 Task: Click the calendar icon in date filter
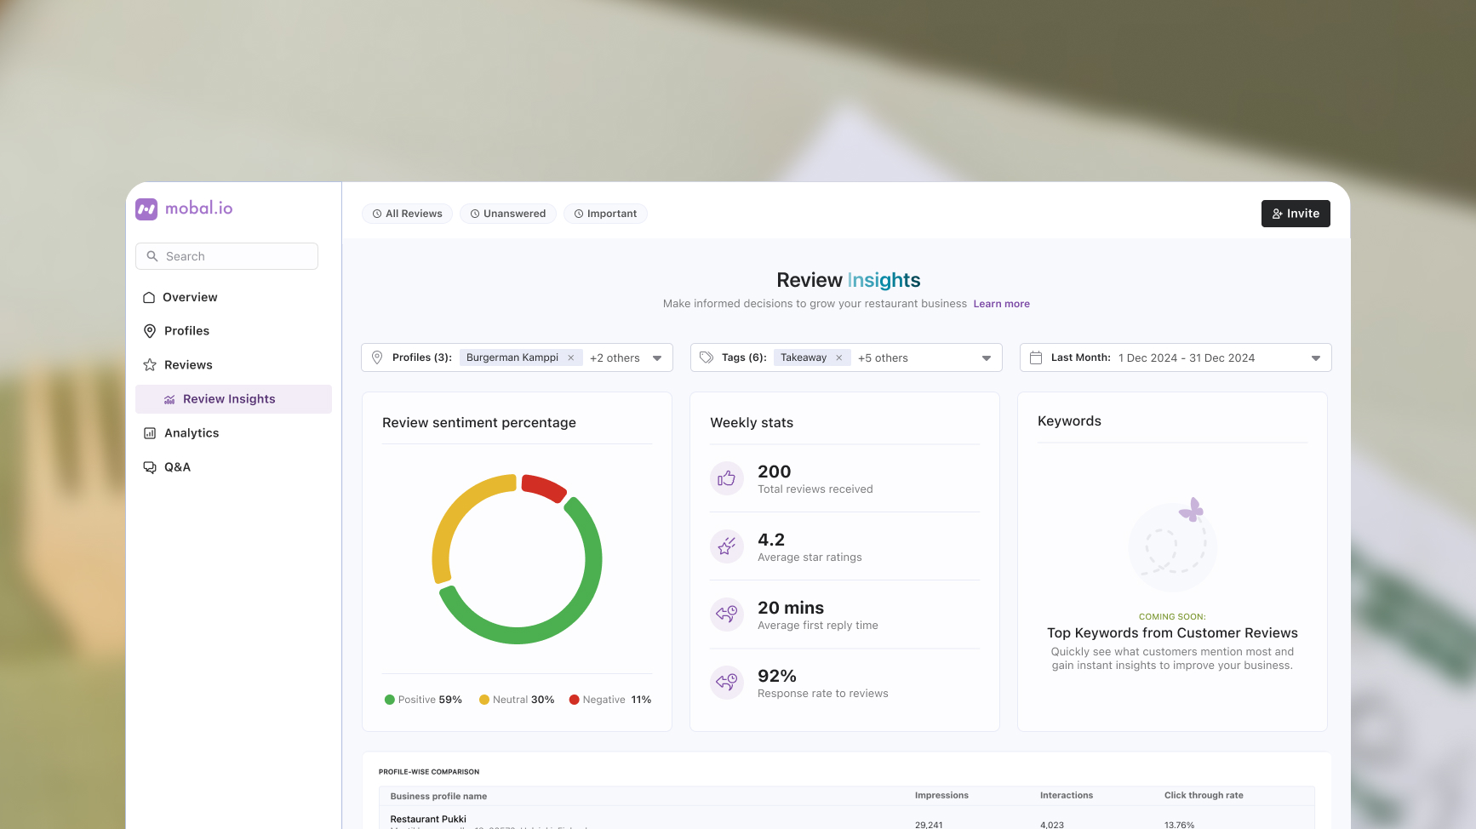click(x=1036, y=357)
